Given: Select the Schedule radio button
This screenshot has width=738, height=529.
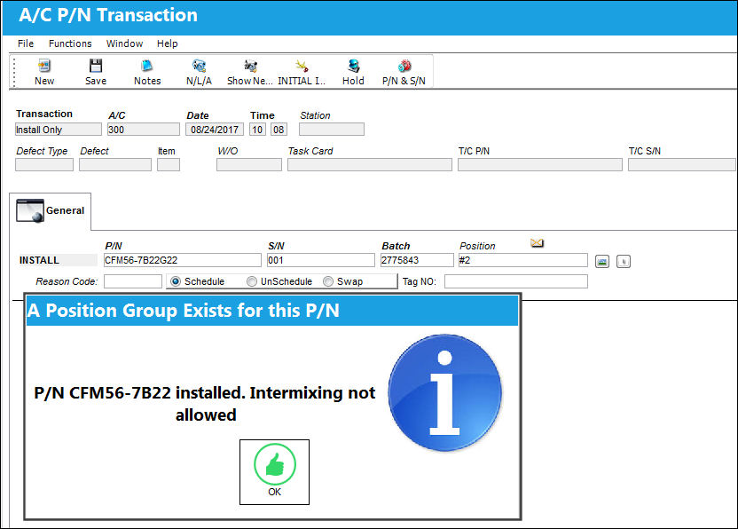Looking at the screenshot, I should click(x=176, y=281).
